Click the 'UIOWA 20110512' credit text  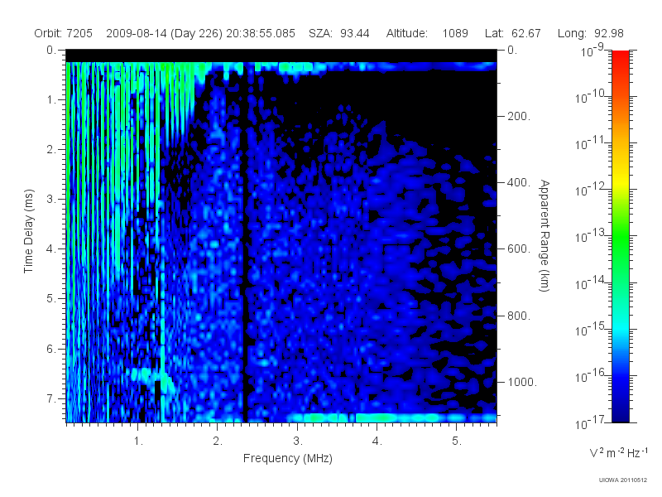(x=622, y=480)
